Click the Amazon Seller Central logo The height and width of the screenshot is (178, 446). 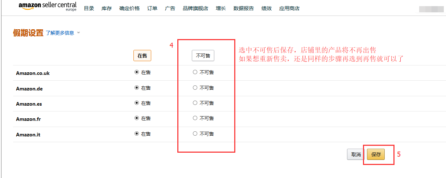click(x=48, y=7)
